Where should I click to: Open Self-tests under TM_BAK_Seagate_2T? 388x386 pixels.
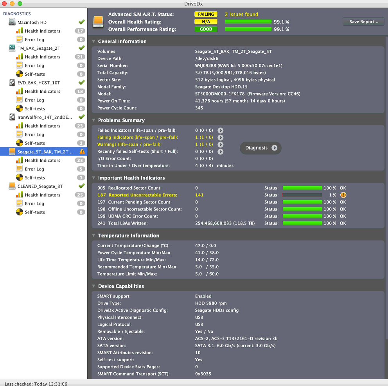[x=35, y=74]
